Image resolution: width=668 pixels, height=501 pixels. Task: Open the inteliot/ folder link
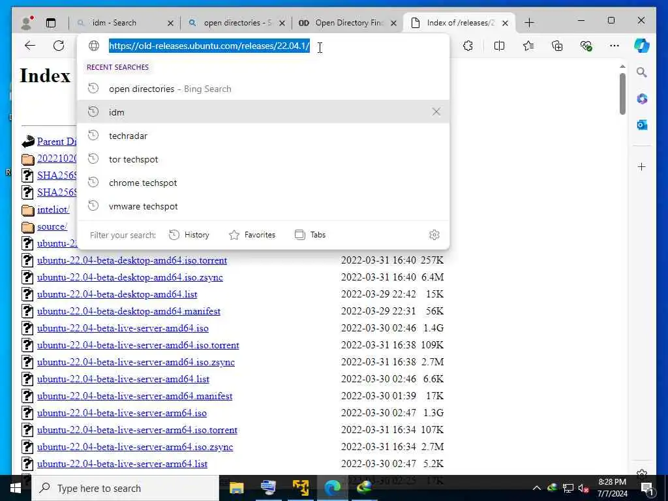(53, 209)
